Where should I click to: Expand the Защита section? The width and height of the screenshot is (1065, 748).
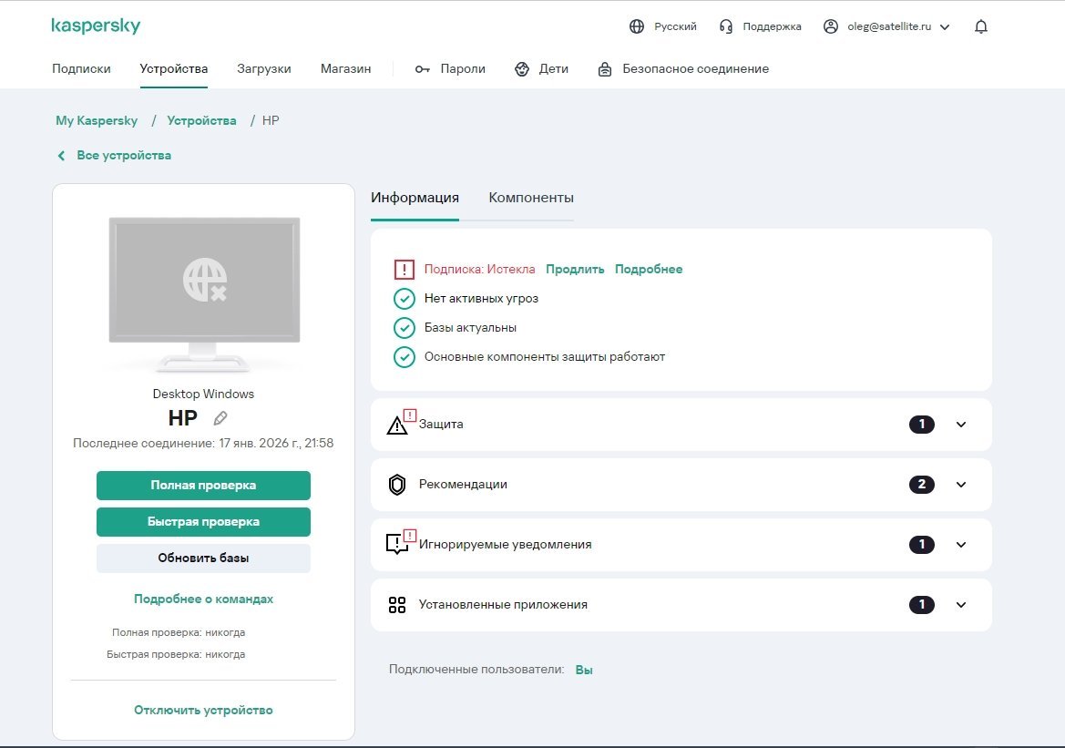pos(960,425)
